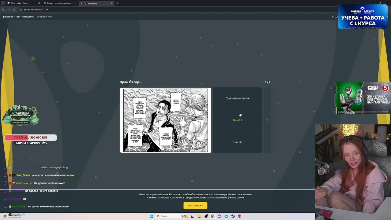Open Steam from the taskbar
The image size is (391, 220).
(233, 216)
